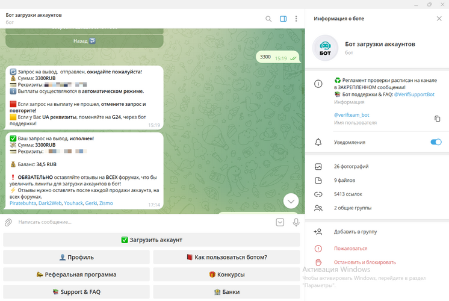The height and width of the screenshot is (301, 449).
Task: Open the @VerifSupportBot link
Action: [414, 95]
